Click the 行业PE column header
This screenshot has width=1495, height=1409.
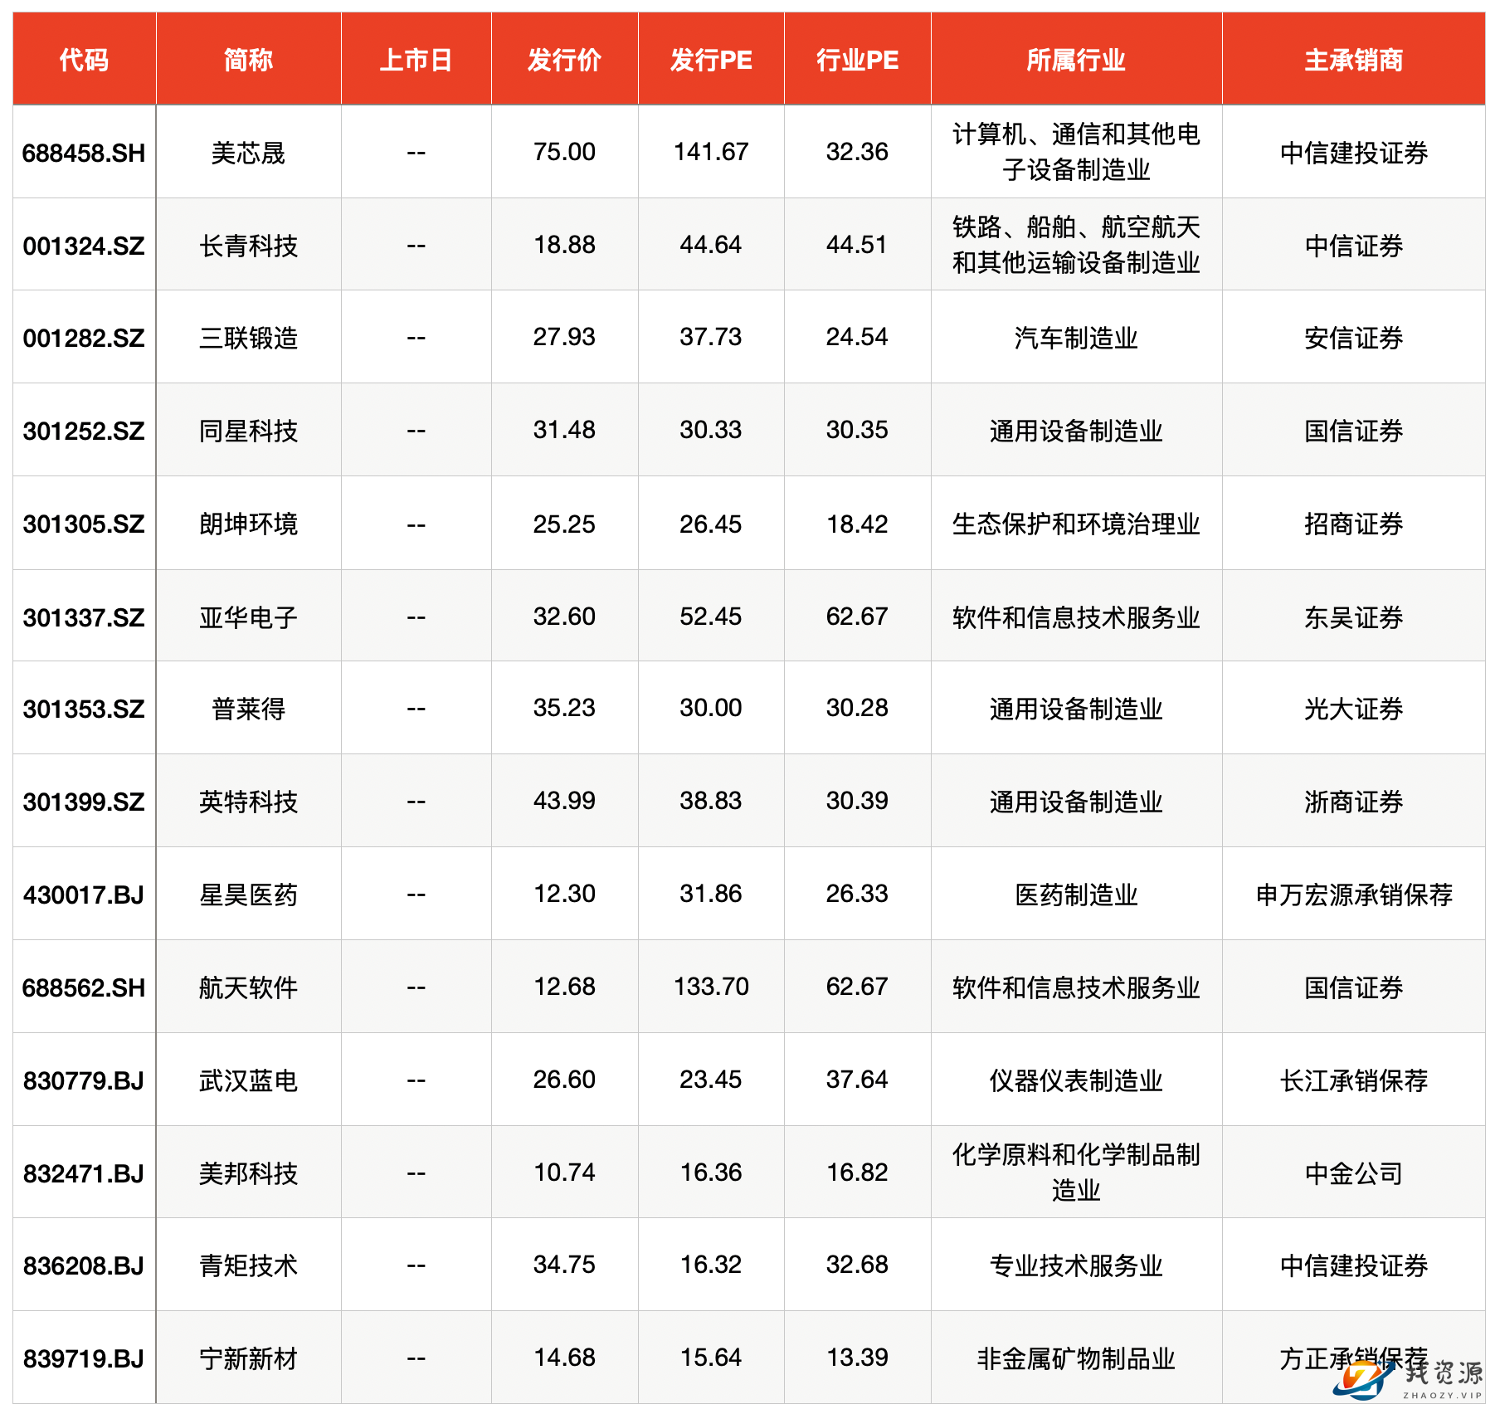pyautogui.click(x=857, y=60)
